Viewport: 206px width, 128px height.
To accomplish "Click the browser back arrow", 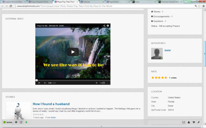I will click(3, 6).
